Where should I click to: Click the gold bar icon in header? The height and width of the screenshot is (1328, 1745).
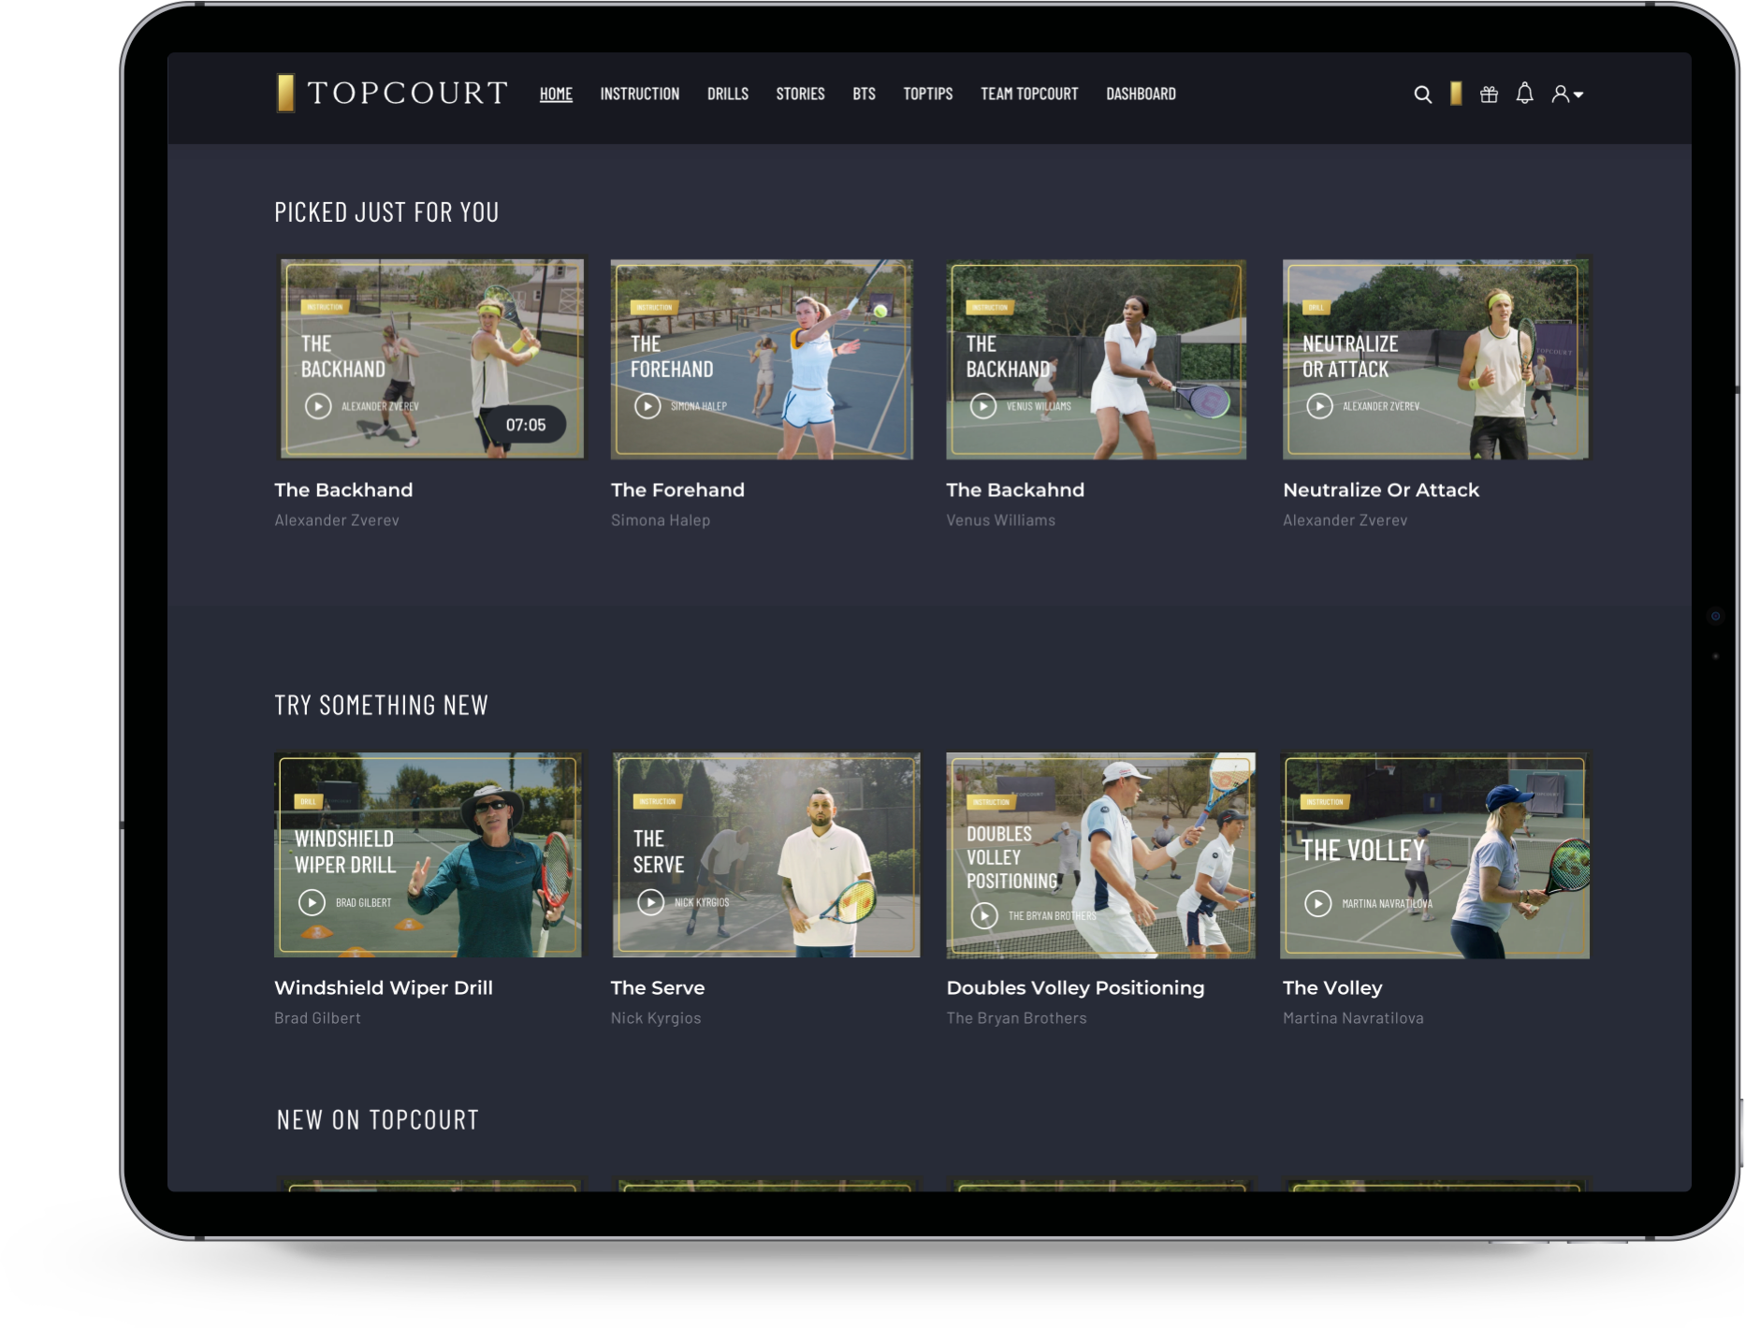pyautogui.click(x=1456, y=94)
